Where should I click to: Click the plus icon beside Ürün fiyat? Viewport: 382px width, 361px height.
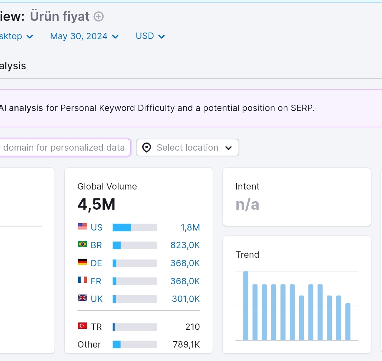(99, 17)
